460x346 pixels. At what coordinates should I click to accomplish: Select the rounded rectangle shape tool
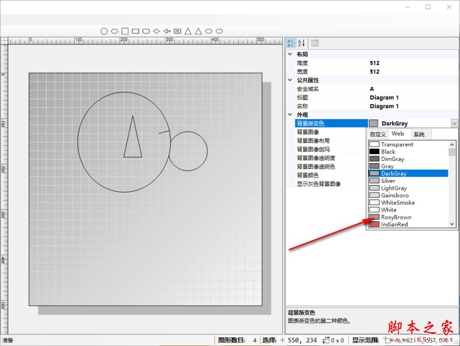tap(146, 31)
